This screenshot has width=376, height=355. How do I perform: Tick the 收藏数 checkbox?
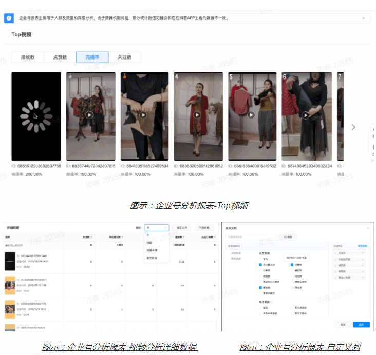[x=260, y=276]
